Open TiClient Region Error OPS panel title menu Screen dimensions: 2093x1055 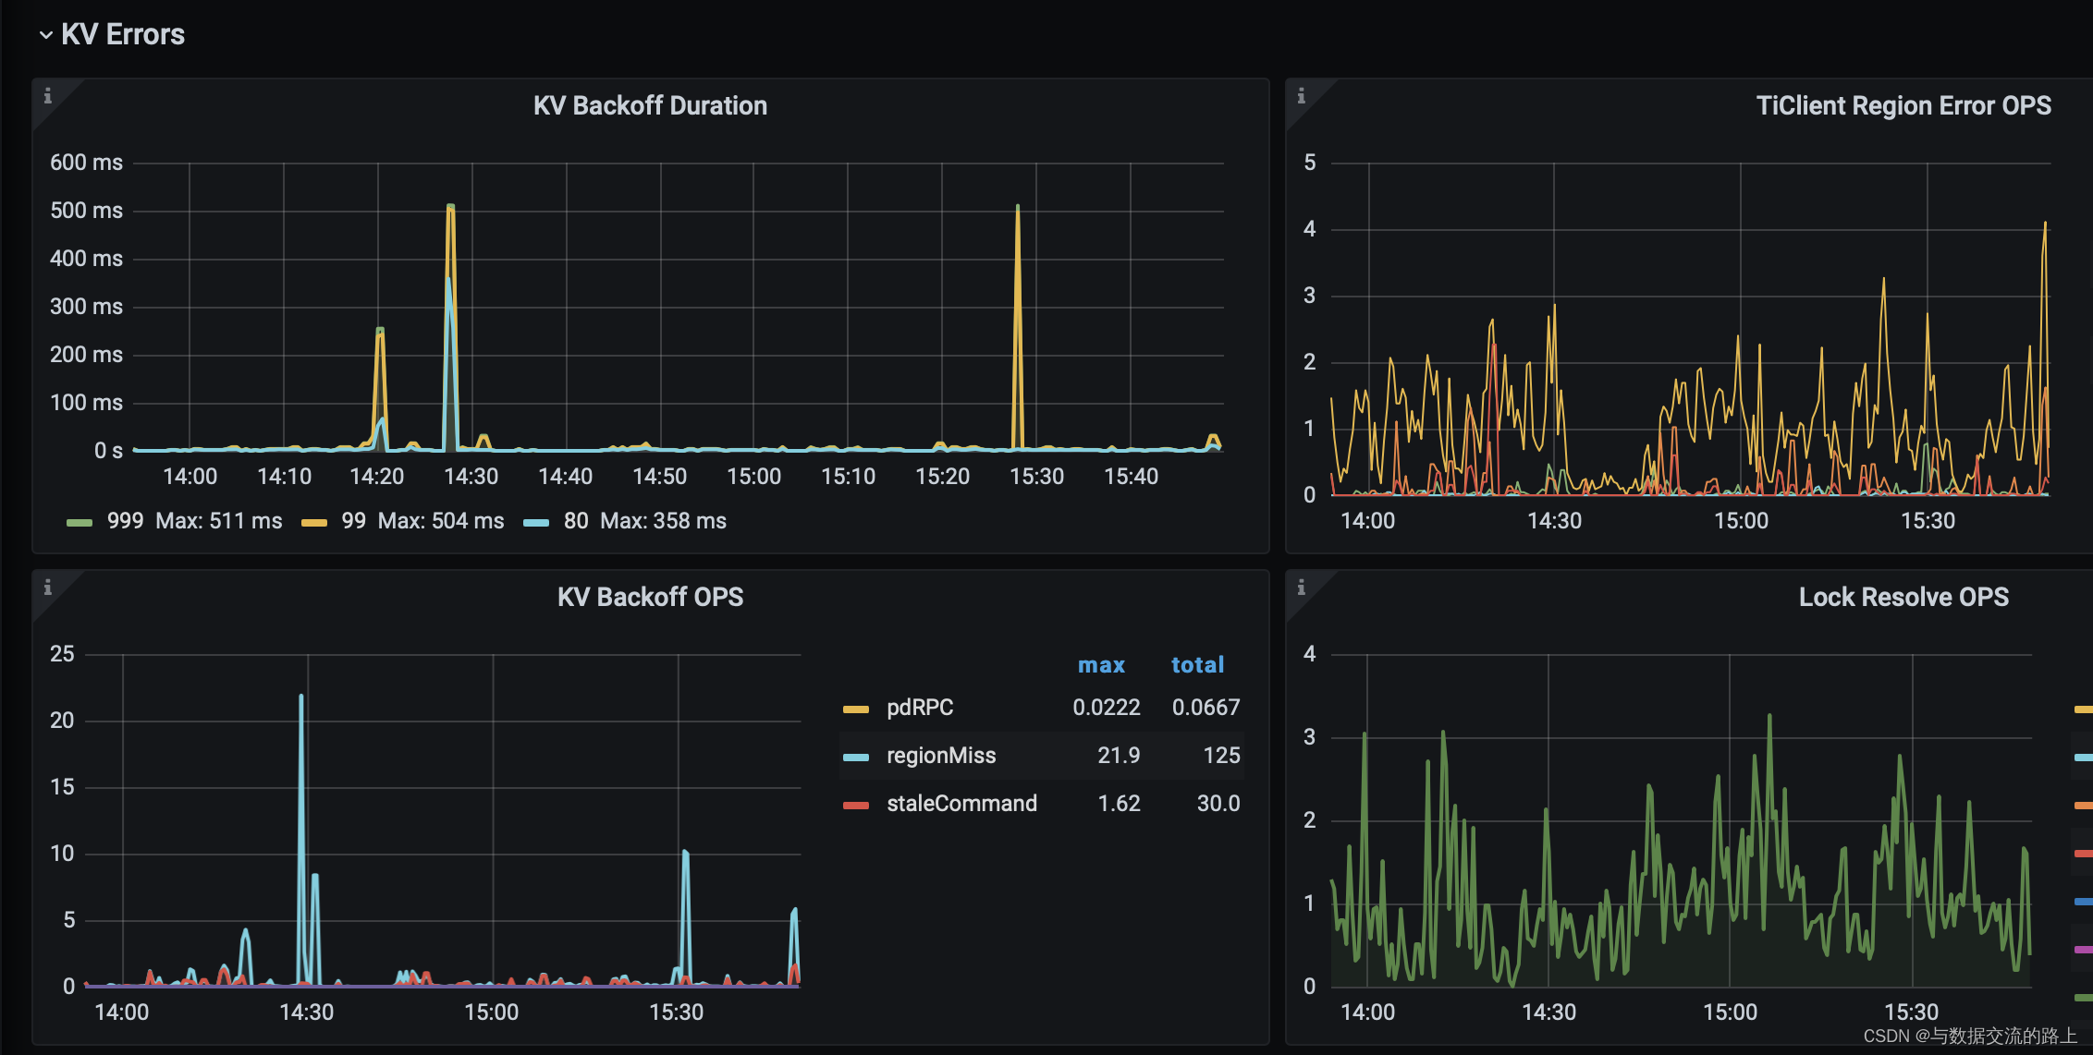[x=1903, y=105]
